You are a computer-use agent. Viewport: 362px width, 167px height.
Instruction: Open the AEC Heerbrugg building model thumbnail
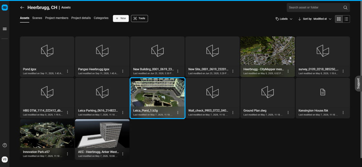tap(102, 134)
